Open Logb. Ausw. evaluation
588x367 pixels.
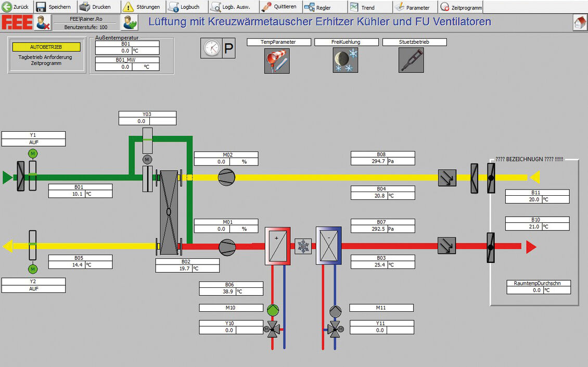tap(233, 7)
